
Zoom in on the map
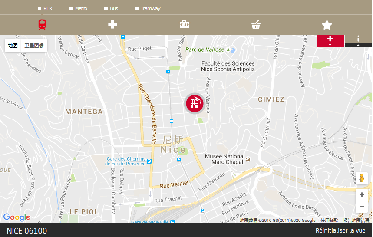362,195
